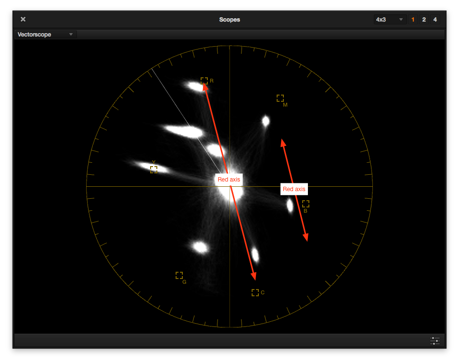Select the center "Red axis" label
The width and height of the screenshot is (459, 363).
pos(229,180)
